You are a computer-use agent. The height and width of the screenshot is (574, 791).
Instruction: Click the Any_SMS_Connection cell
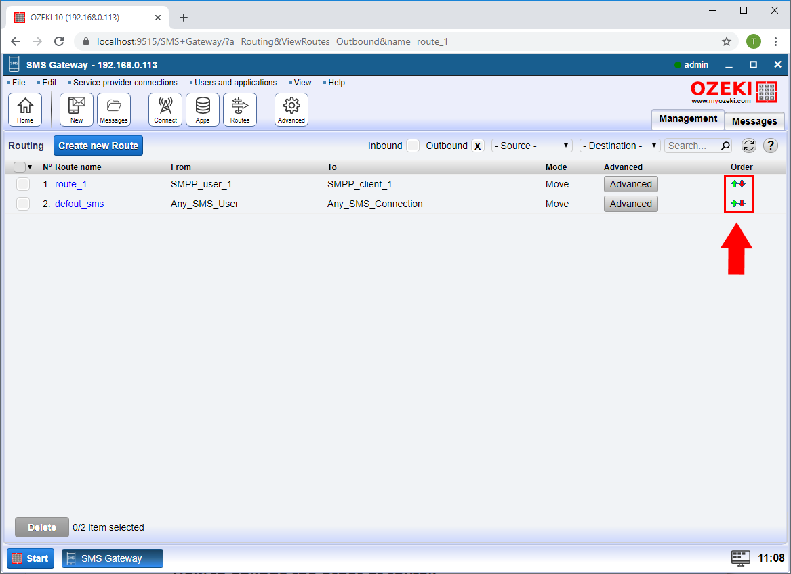[375, 204]
